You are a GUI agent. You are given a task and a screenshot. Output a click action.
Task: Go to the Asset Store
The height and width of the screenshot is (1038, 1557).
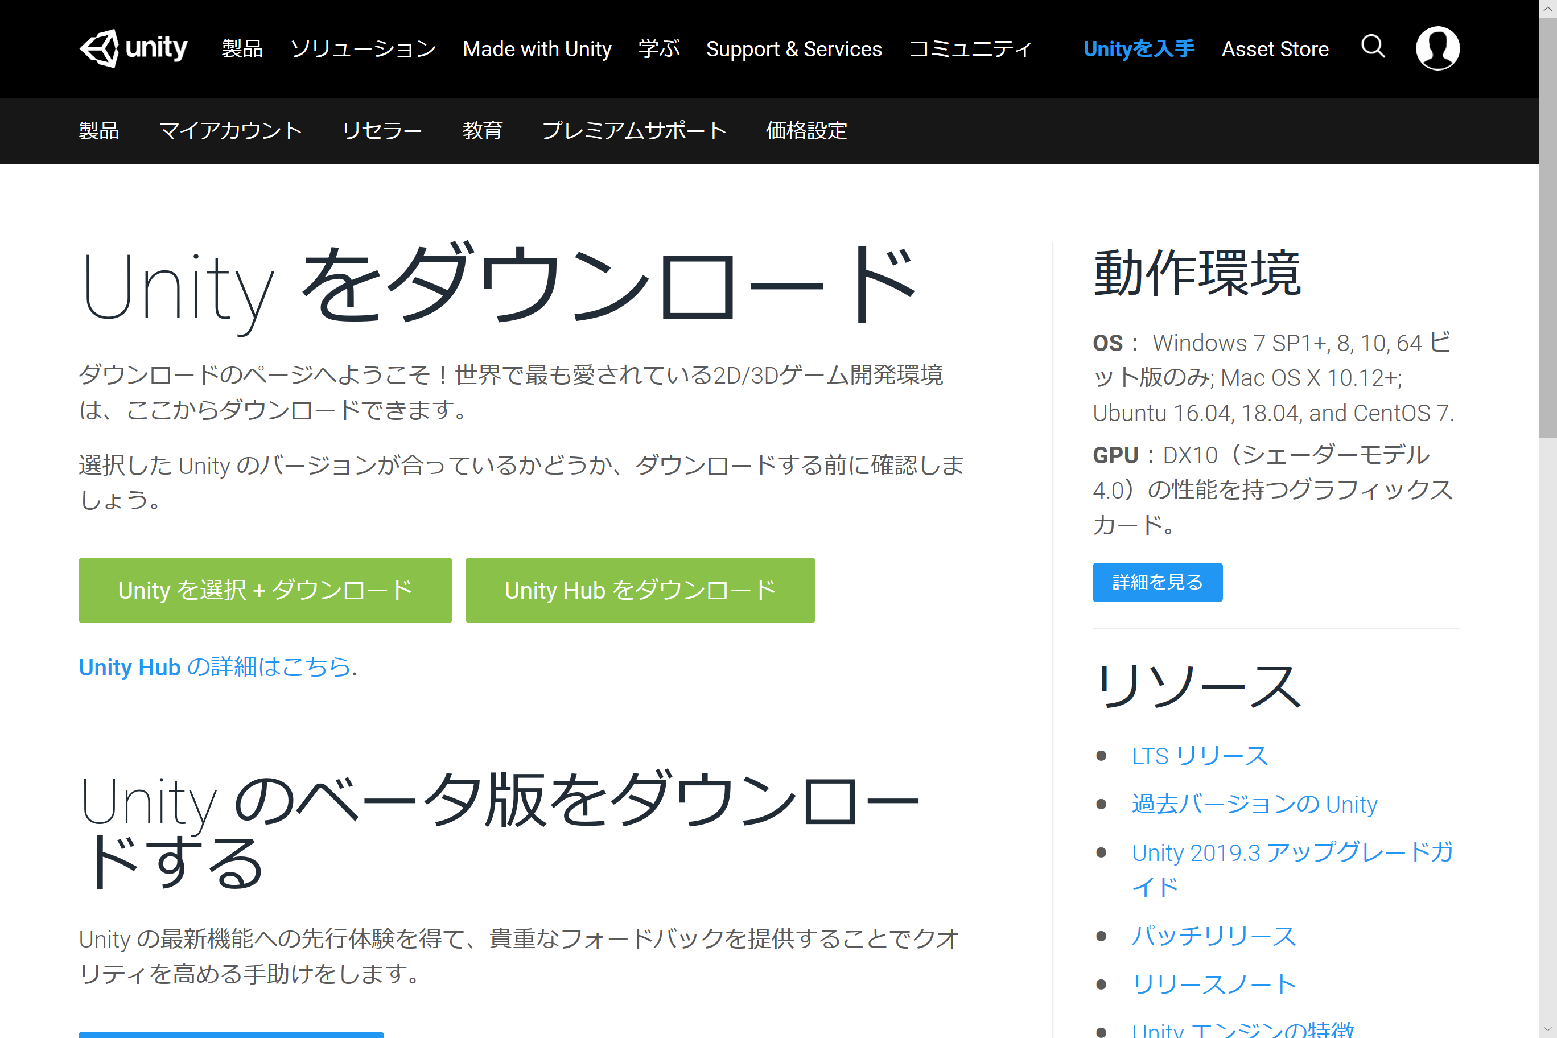click(x=1274, y=49)
